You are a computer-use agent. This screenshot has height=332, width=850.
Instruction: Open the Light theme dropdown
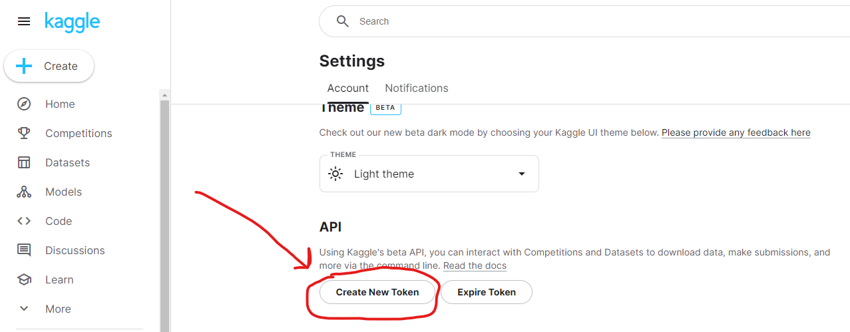click(x=429, y=174)
